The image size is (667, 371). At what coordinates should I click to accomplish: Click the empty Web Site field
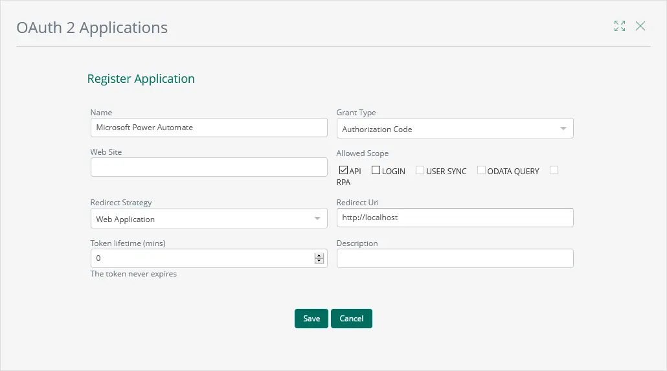pyautogui.click(x=209, y=167)
